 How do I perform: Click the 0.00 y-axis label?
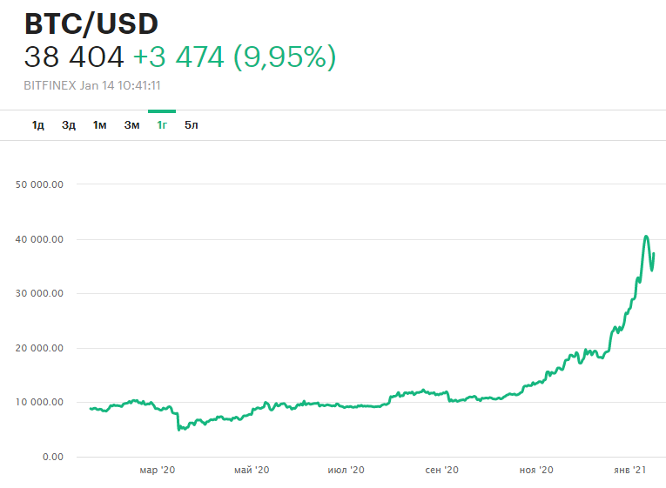click(51, 457)
